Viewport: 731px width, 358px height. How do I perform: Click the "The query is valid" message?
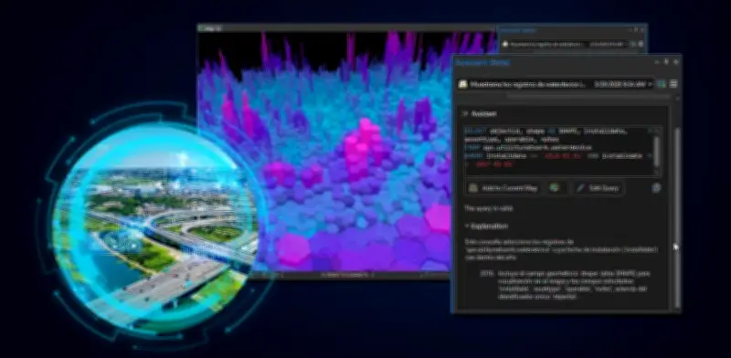point(488,208)
